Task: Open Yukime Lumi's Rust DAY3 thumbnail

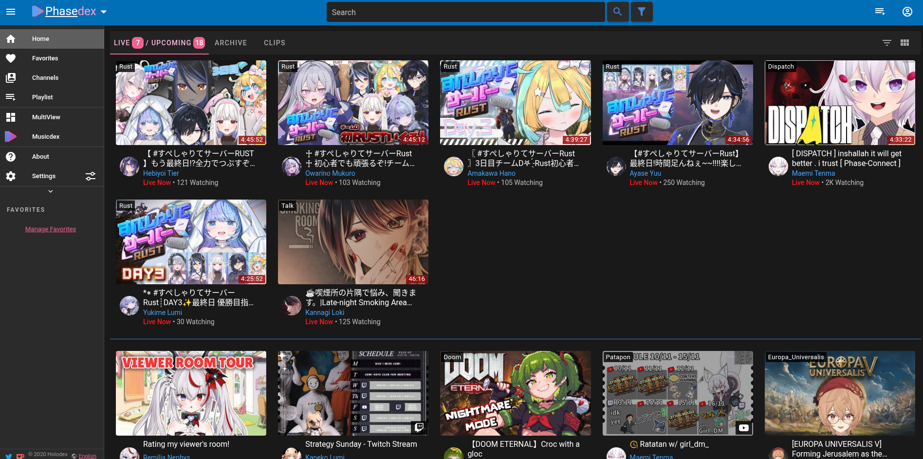Action: 191,242
